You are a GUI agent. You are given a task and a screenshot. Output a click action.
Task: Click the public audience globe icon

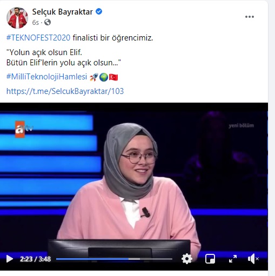[x=48, y=22]
